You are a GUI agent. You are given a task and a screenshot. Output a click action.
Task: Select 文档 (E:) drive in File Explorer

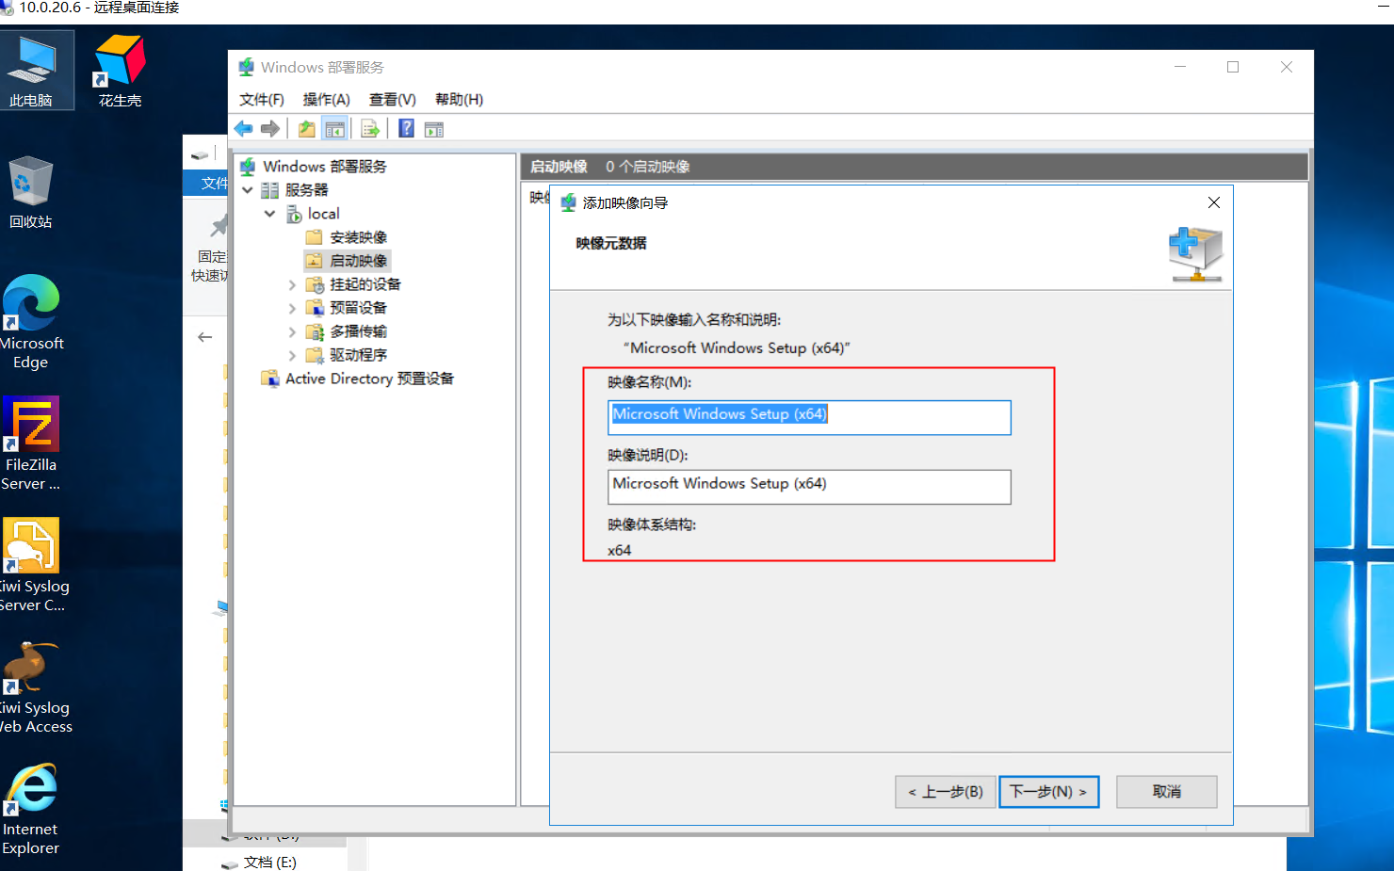click(x=269, y=863)
